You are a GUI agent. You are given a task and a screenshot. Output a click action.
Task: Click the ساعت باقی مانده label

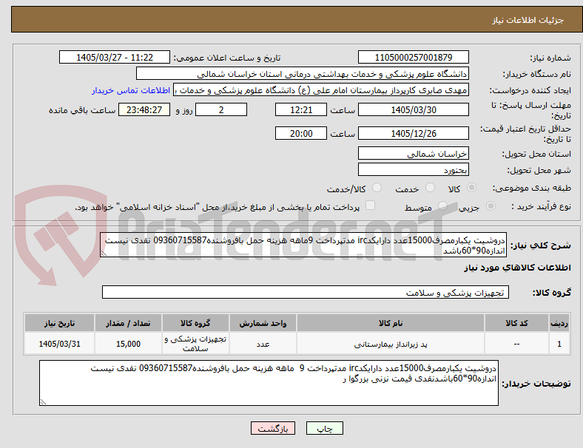pyautogui.click(x=82, y=111)
